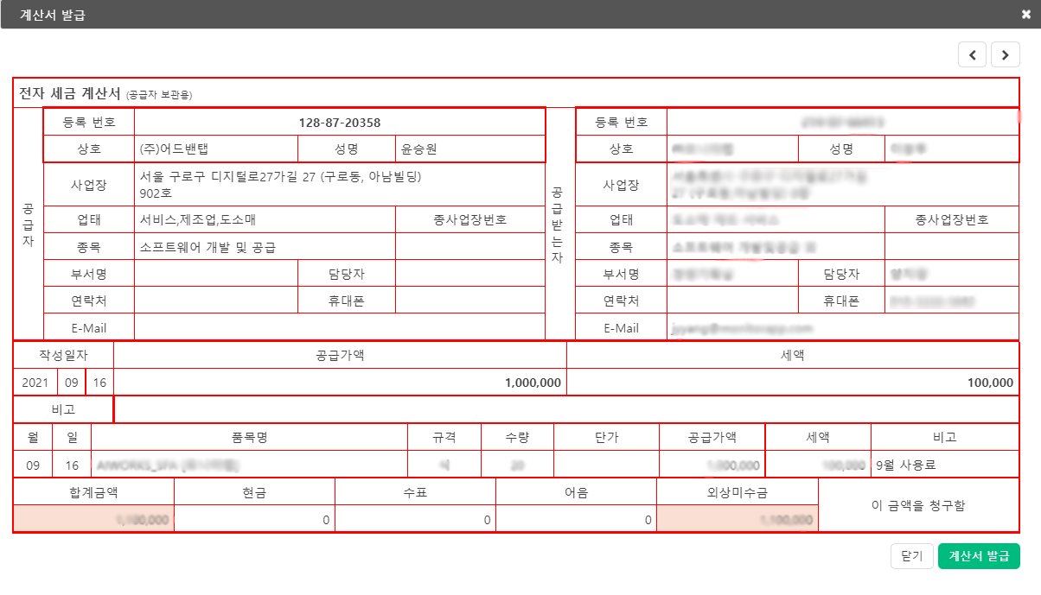Go to the next invoice with right chevron
Screen dimensions: 1041x595
[1005, 54]
